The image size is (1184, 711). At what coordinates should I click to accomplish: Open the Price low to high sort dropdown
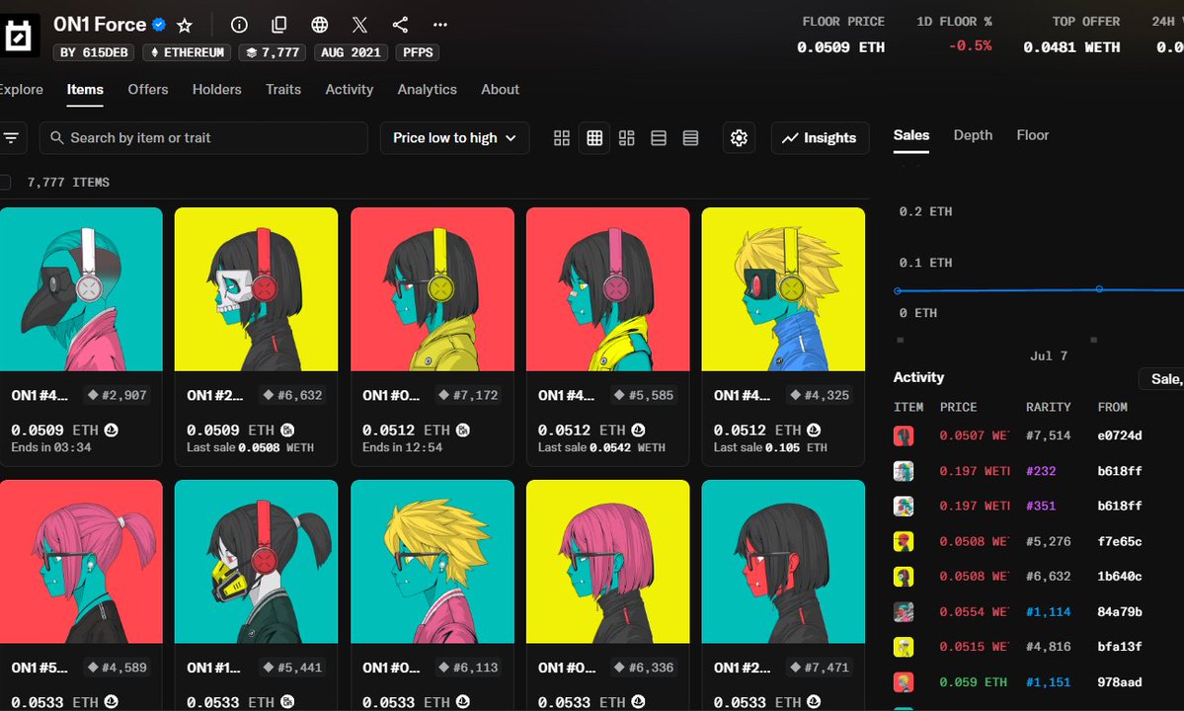454,138
